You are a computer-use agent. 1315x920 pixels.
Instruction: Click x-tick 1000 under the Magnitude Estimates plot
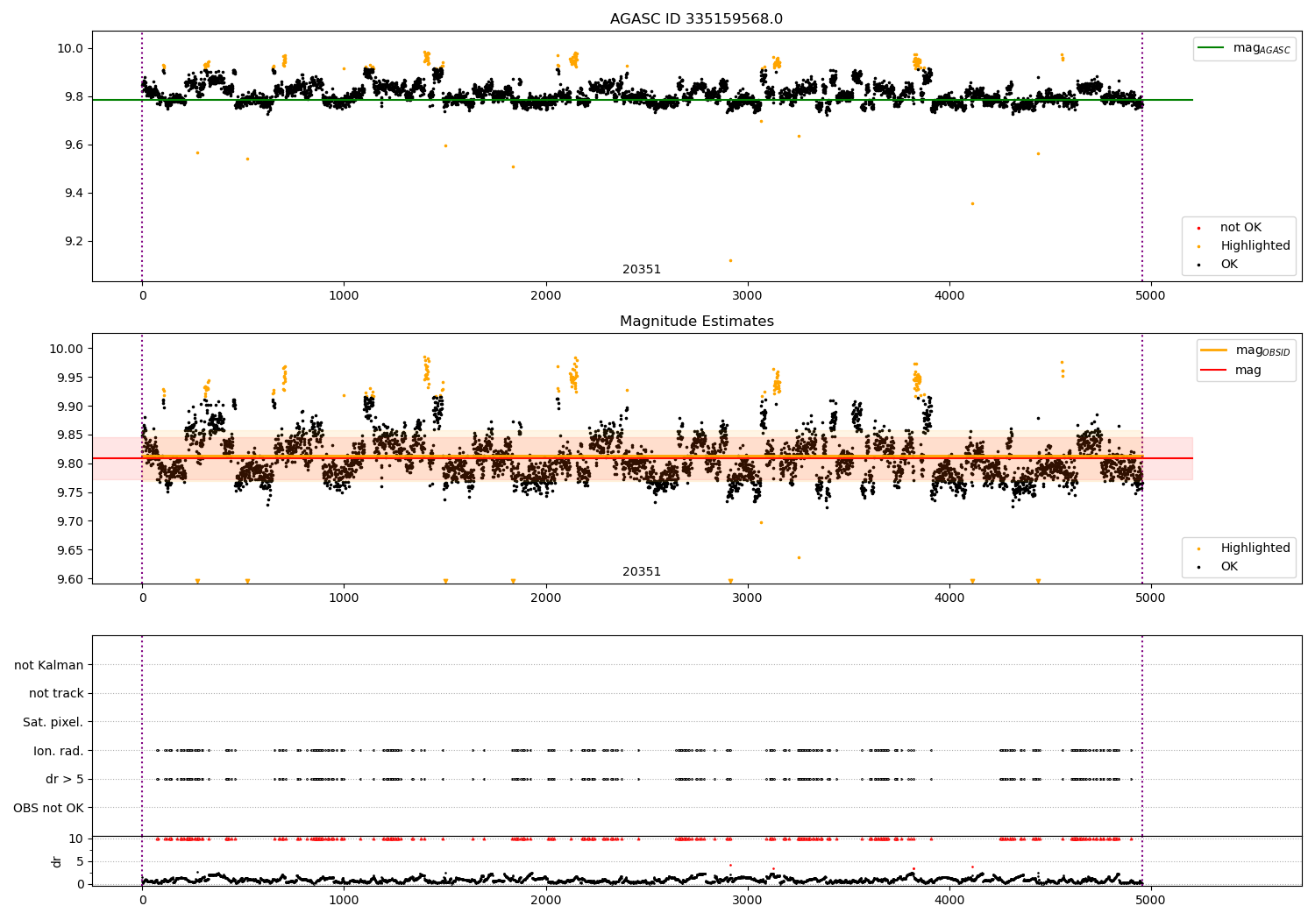344,598
